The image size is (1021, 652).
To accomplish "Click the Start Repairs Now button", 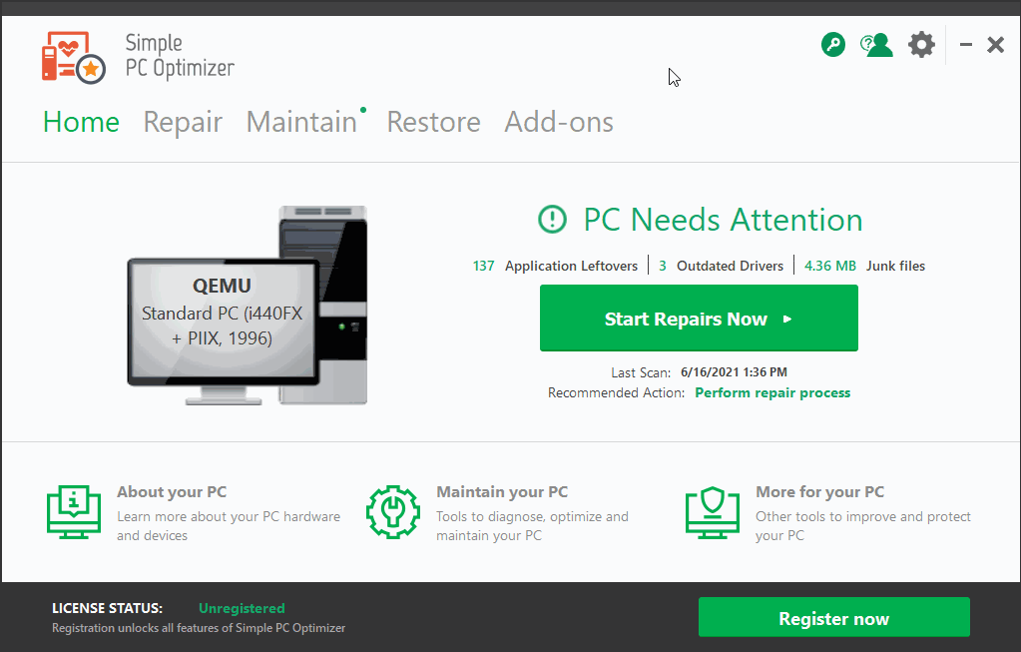I will [x=699, y=318].
